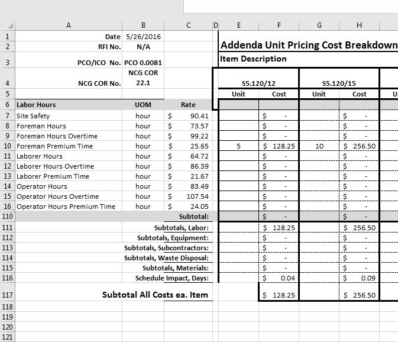Viewport: 398px width, 342px height.
Task: Click the date cell 5/26/2016
Action: [143, 37]
